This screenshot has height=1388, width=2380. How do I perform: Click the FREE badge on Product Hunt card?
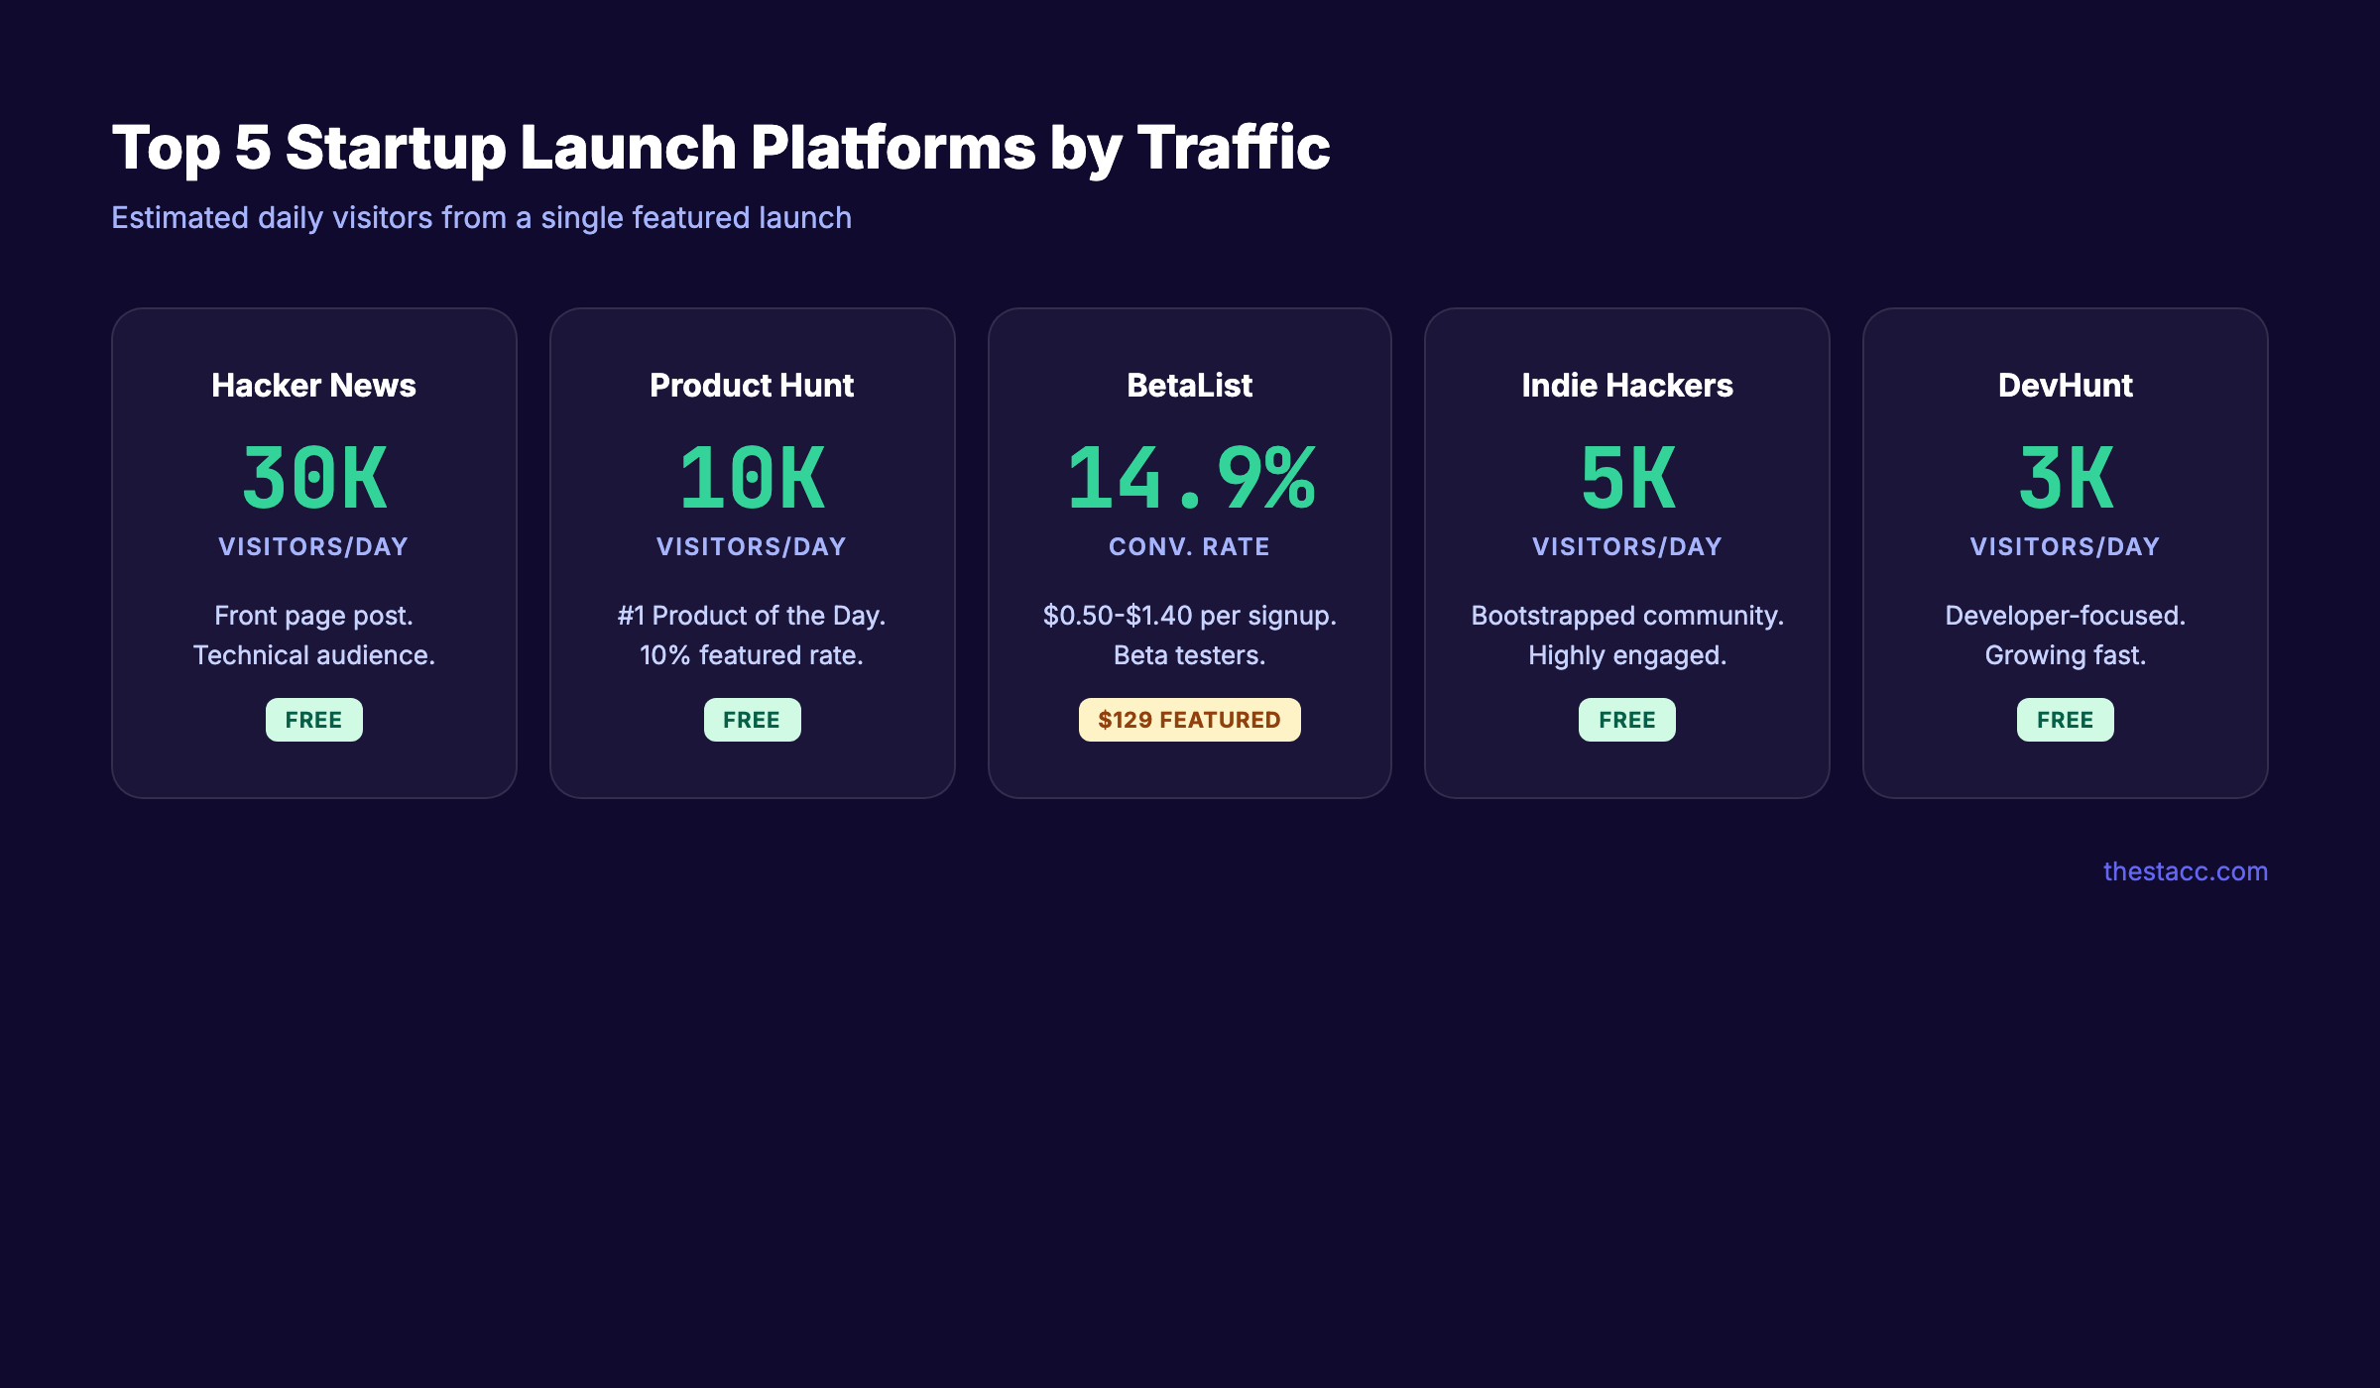coord(752,719)
